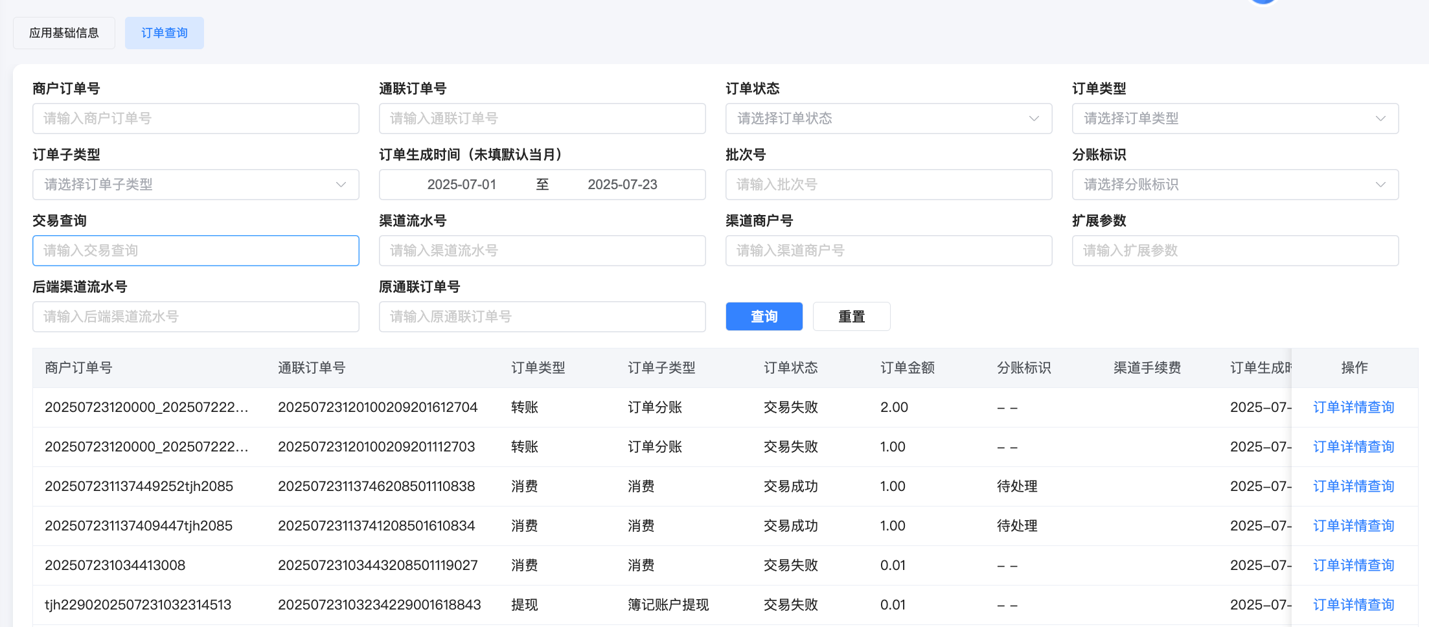
Task: Click the 提现 order type cell
Action: pos(525,605)
